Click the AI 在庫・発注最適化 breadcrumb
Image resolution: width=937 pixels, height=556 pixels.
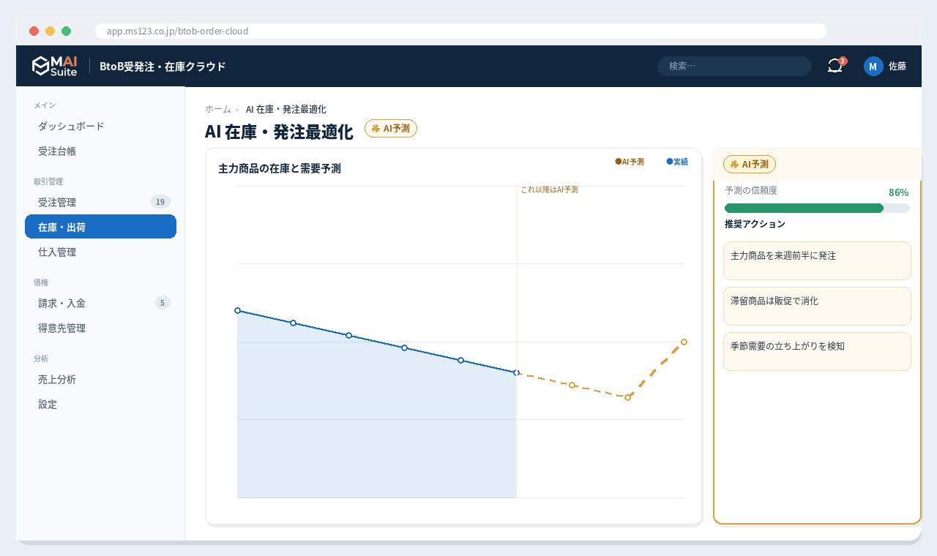(x=286, y=109)
